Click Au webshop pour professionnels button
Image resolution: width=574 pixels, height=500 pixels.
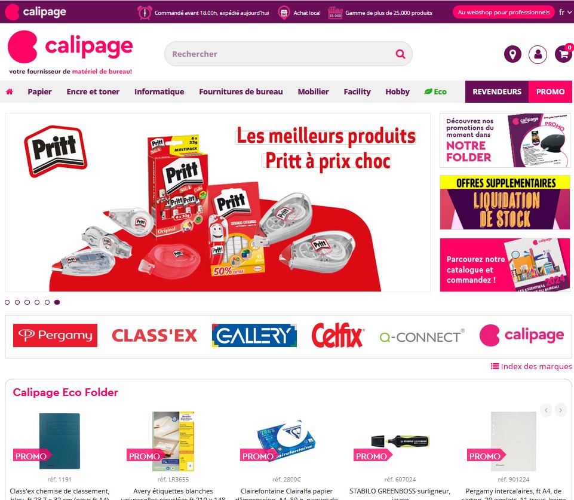point(504,12)
